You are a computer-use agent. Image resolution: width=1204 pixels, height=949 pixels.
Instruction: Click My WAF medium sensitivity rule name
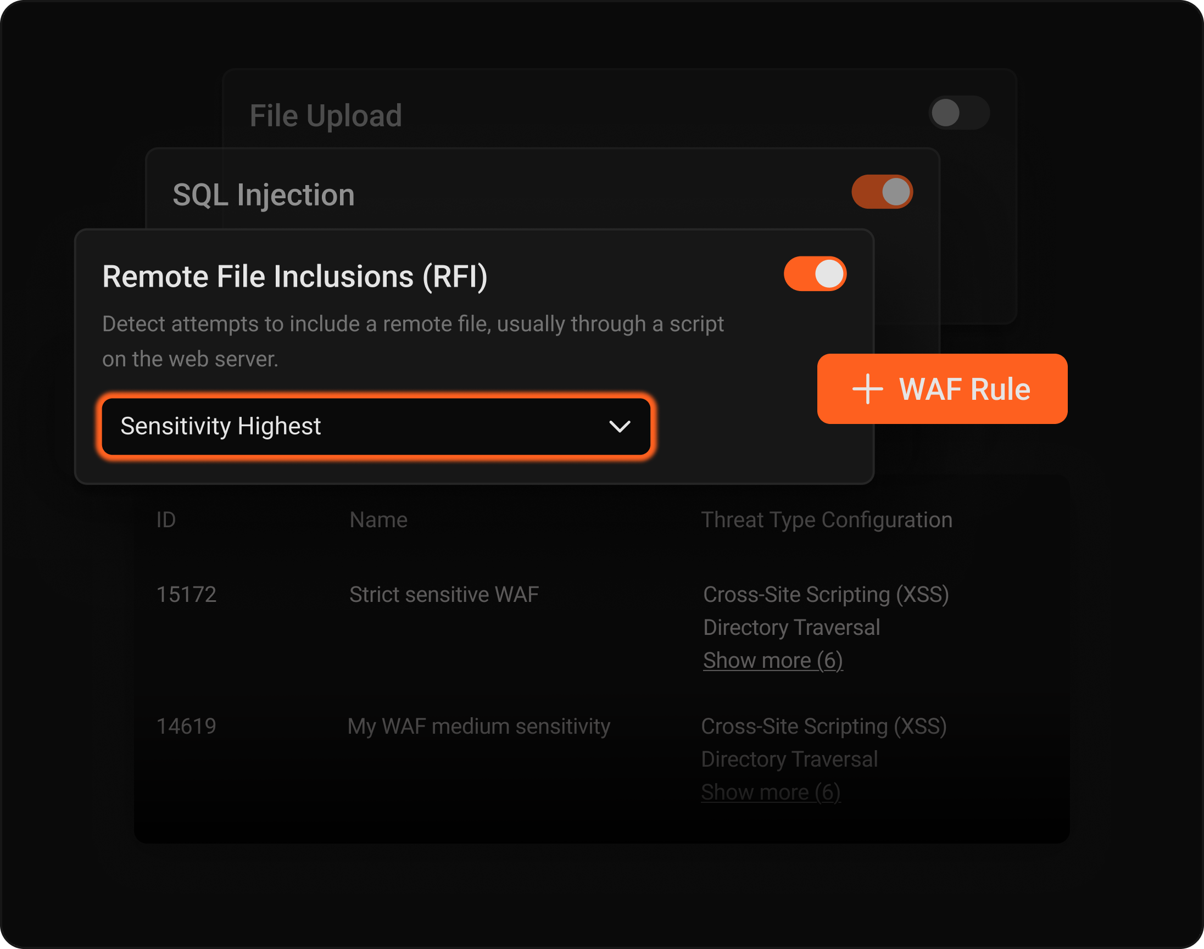tap(479, 725)
